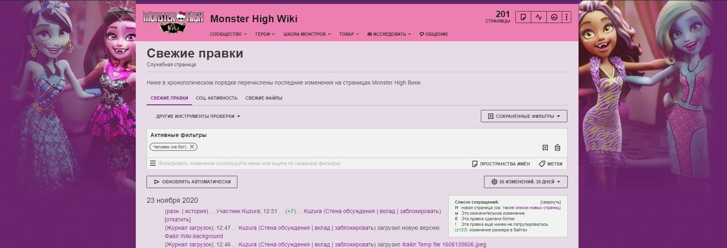Viewport: 727px width, 248px height.
Task: Expand the Герои menu
Action: [x=265, y=34]
